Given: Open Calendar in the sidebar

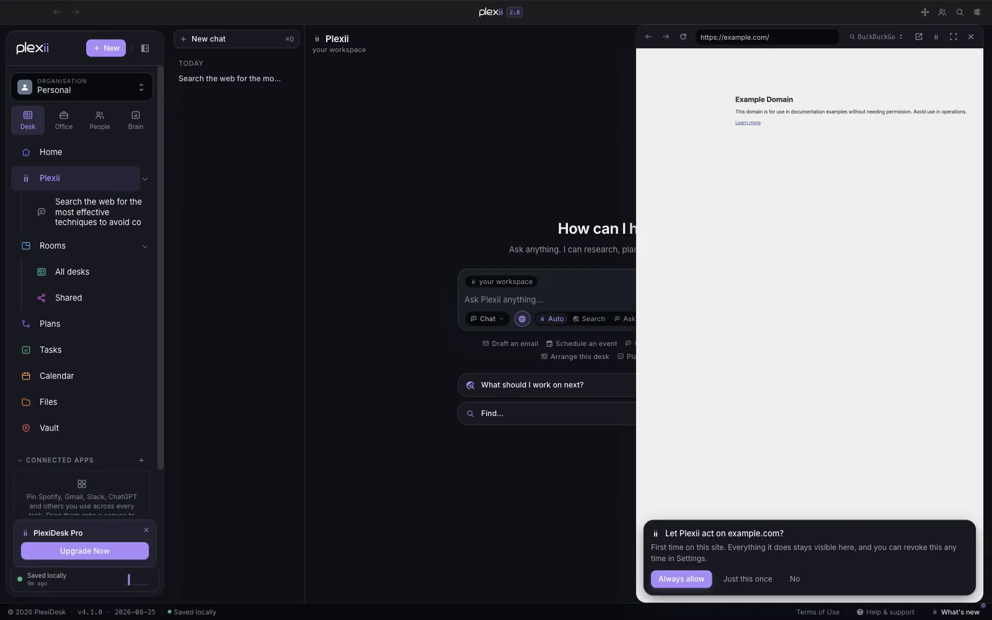Looking at the screenshot, I should point(82,376).
